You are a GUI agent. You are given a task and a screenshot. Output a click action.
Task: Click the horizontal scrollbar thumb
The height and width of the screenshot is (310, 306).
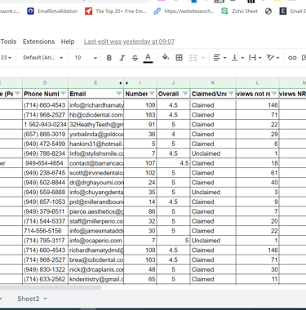pos(51,287)
